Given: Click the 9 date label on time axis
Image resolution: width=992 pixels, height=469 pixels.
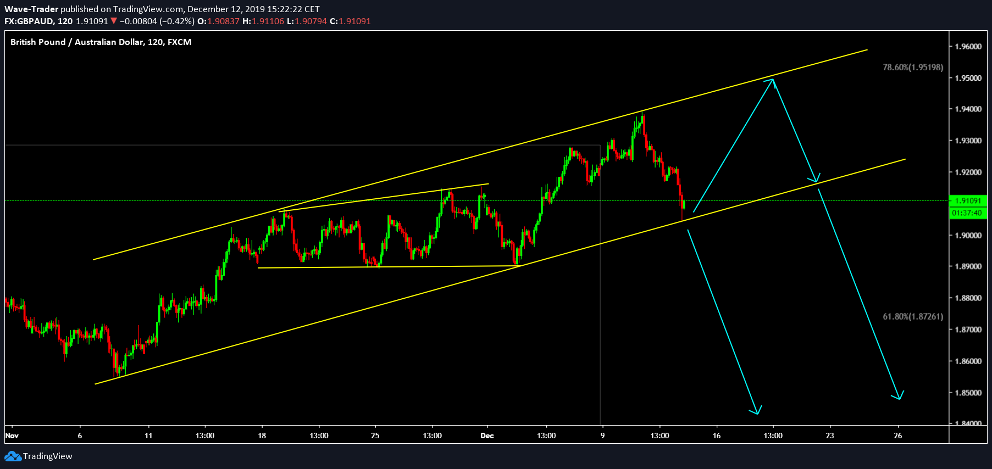Looking at the screenshot, I should 602,436.
